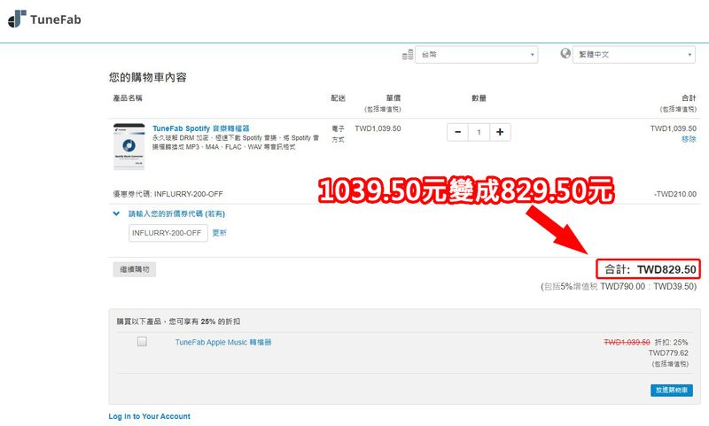The height and width of the screenshot is (426, 709).
Task: Click the unit price TWD1,039.50
Action: coord(378,128)
